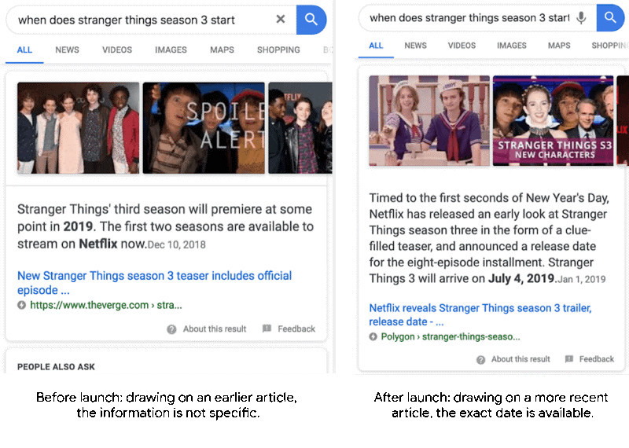The width and height of the screenshot is (629, 448).
Task: Expand the People Also Ask section
Action: pyautogui.click(x=56, y=366)
